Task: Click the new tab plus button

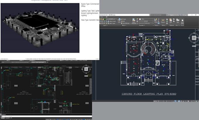Action: tap(47, 62)
